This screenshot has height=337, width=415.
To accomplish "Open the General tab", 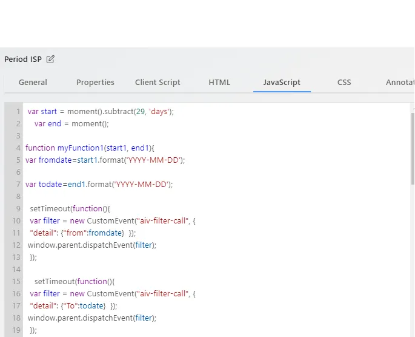I will click(33, 82).
